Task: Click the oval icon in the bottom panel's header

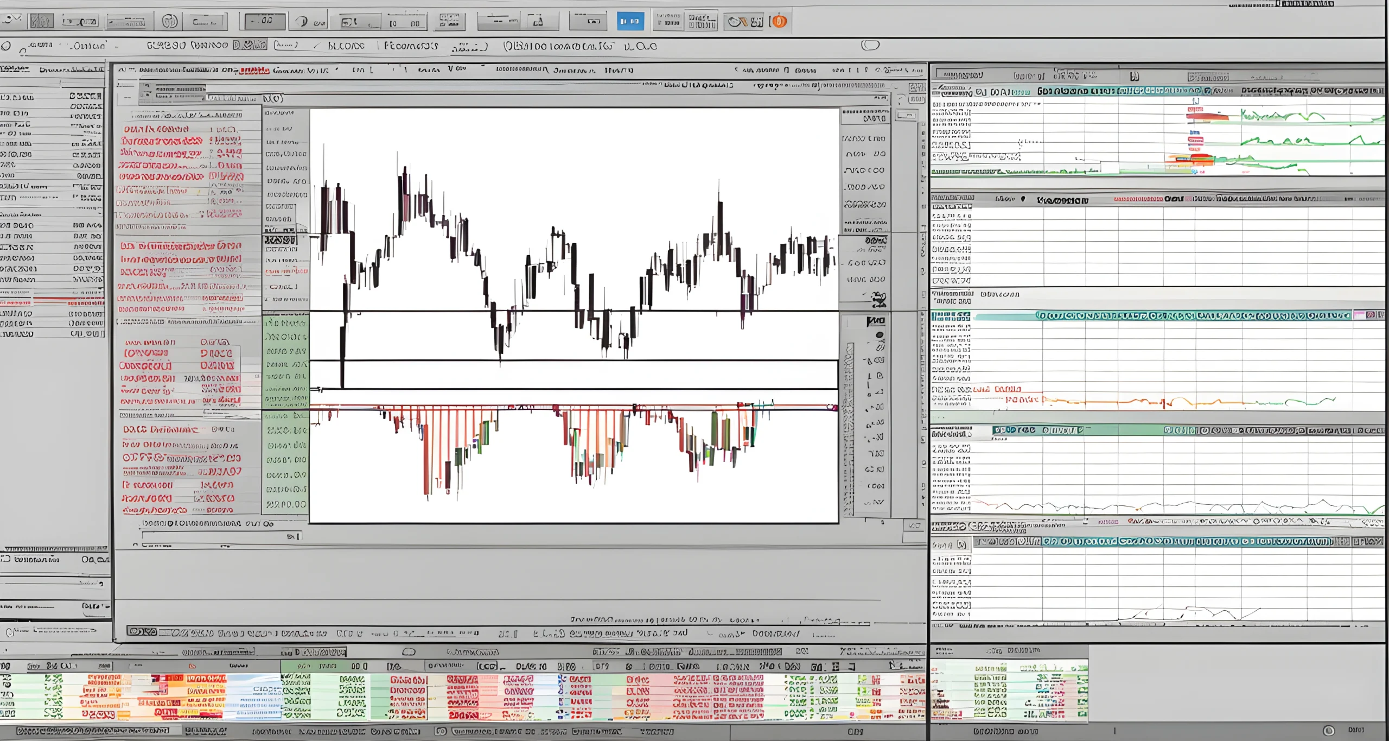Action: pyautogui.click(x=409, y=651)
